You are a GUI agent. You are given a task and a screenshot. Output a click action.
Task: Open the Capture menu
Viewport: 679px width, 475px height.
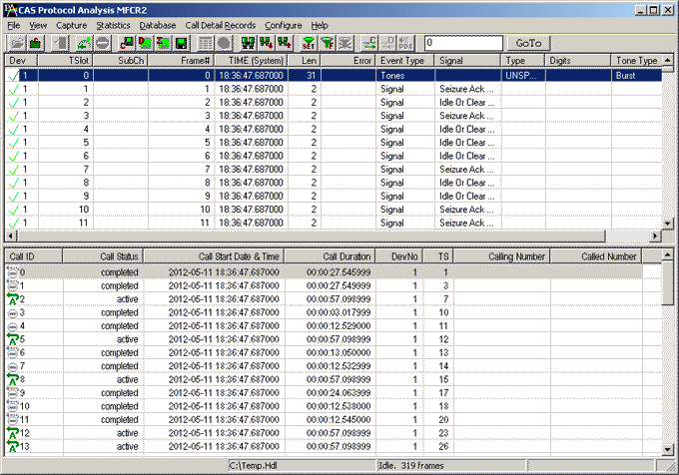[x=72, y=25]
